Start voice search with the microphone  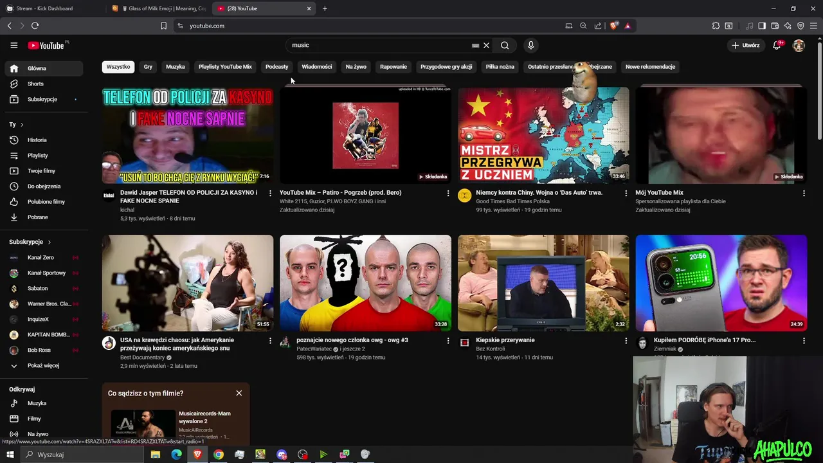coord(530,45)
